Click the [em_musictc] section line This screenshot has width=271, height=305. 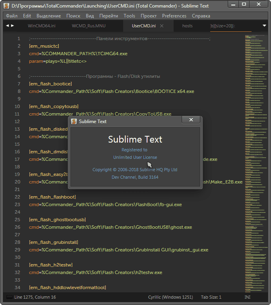click(44, 46)
